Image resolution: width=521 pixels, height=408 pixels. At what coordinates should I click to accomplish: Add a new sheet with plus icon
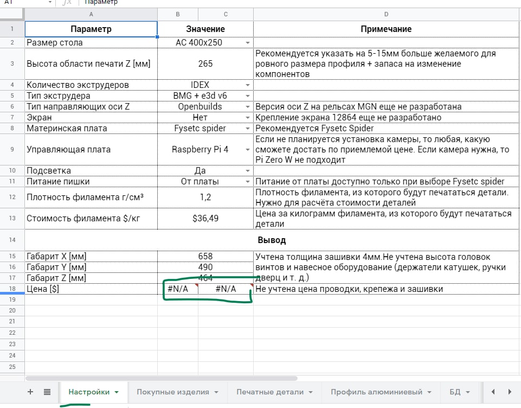[x=30, y=392]
